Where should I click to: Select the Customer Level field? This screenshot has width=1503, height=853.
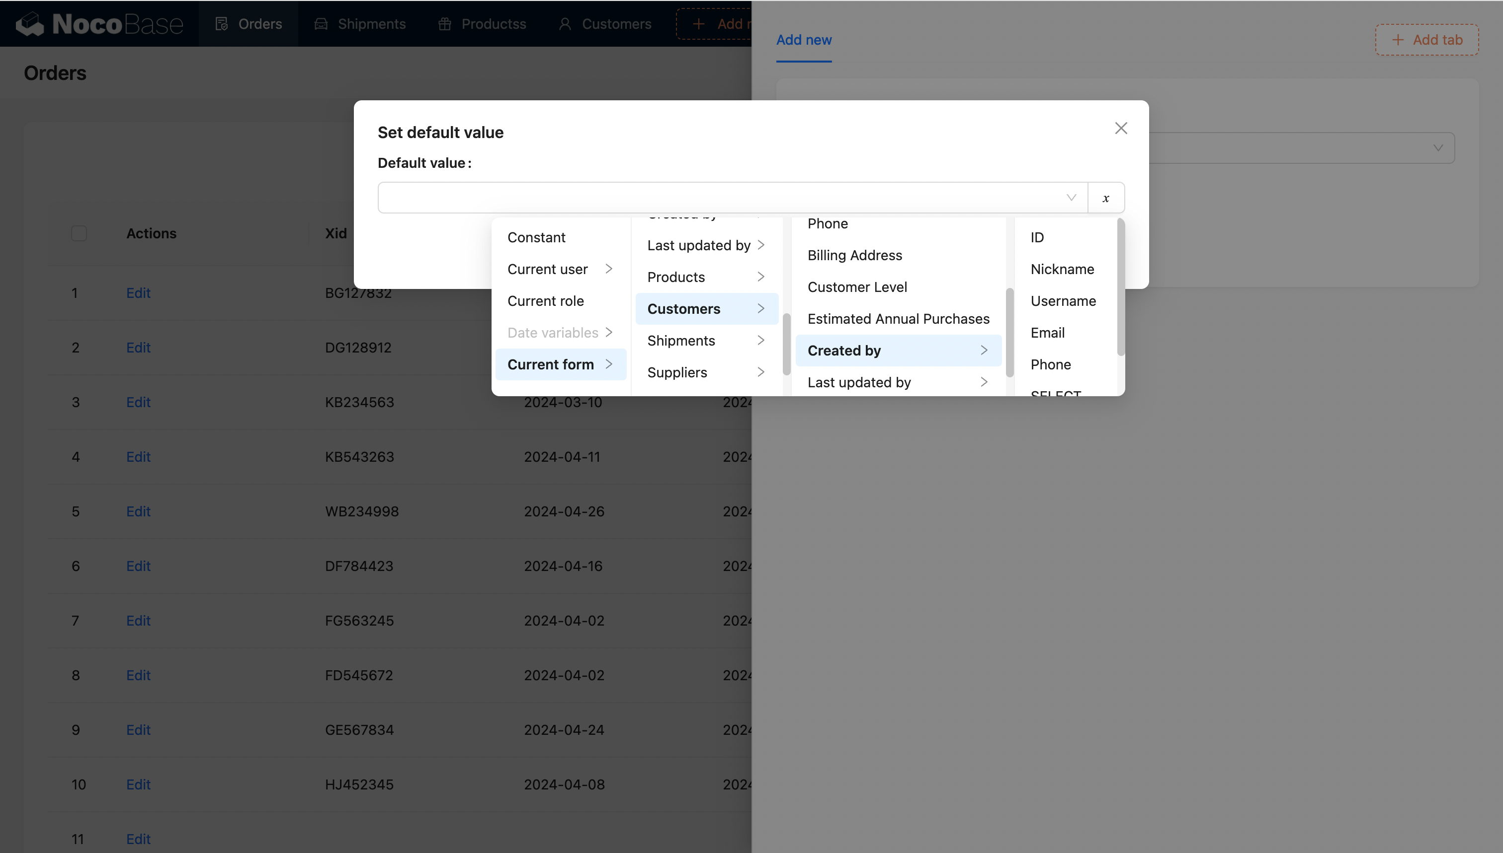pyautogui.click(x=857, y=287)
